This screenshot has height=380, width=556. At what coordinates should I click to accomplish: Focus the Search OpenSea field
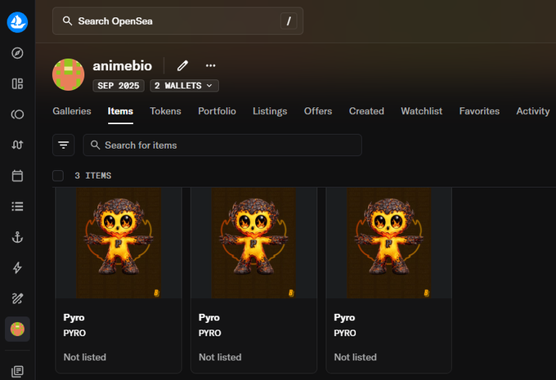click(177, 21)
